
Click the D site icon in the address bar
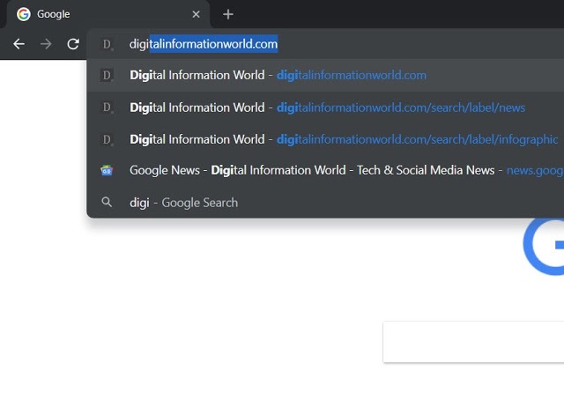pyautogui.click(x=107, y=44)
